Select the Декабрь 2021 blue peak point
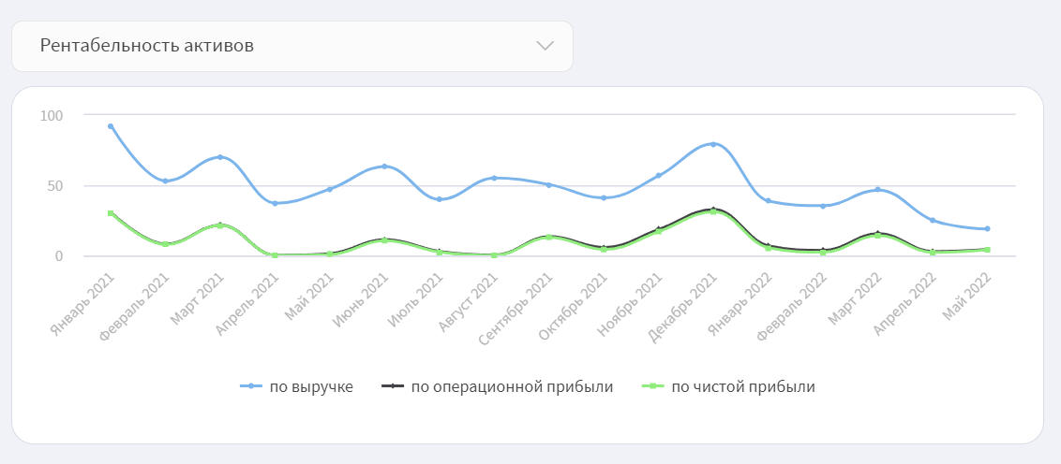The width and height of the screenshot is (1061, 464). pos(713,144)
